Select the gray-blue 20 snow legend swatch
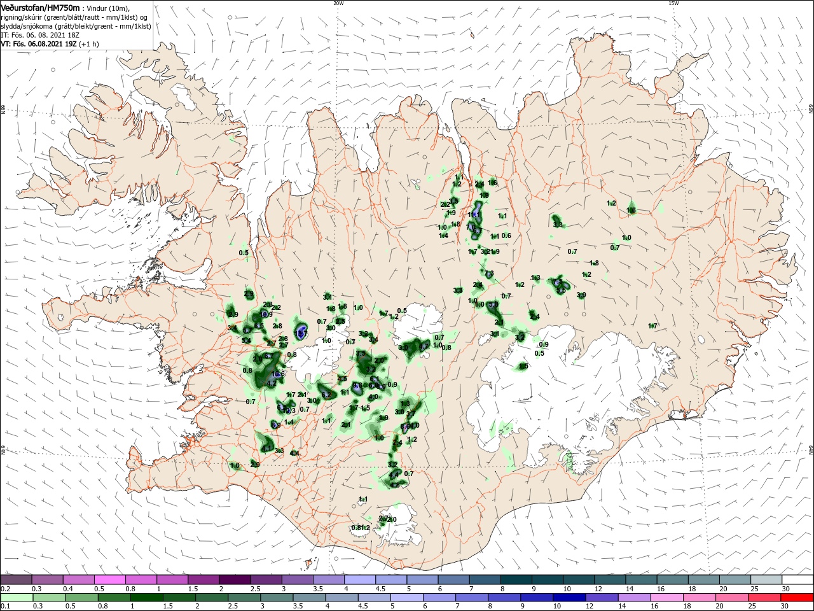Screen dimensions: 814x611 coord(735,580)
